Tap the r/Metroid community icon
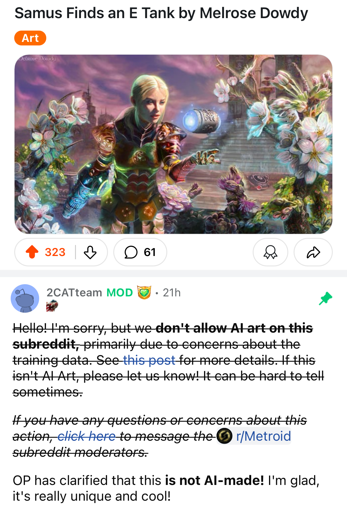The width and height of the screenshot is (347, 509). [225, 436]
